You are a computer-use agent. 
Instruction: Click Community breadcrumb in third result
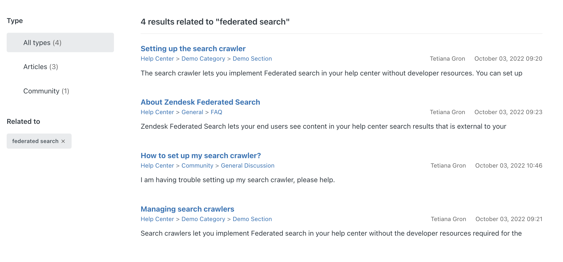(197, 166)
